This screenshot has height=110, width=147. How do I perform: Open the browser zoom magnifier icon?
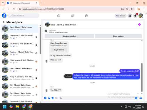coord(127,9)
